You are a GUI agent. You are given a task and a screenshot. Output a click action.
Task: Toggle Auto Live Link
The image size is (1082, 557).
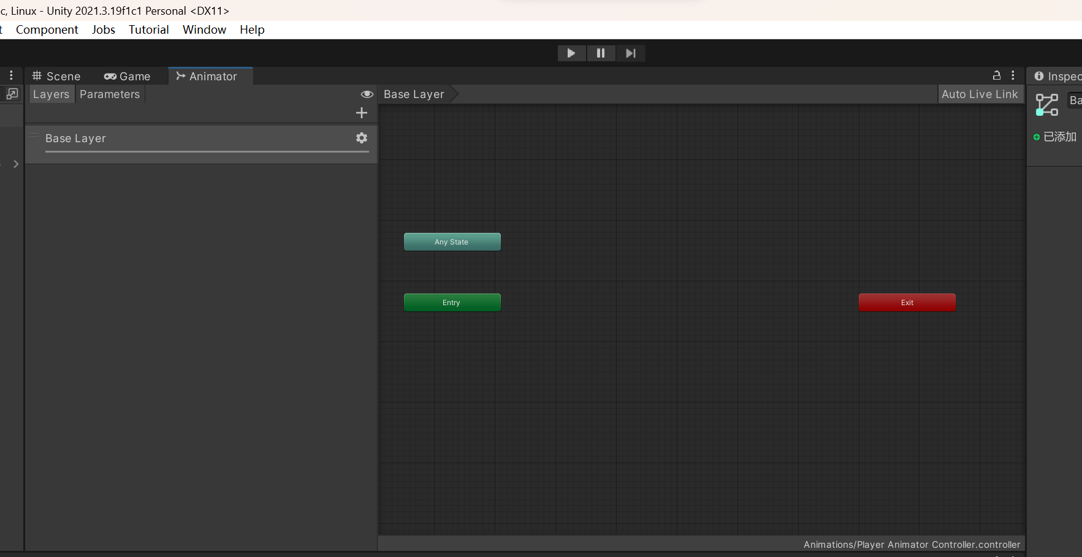[x=980, y=94]
